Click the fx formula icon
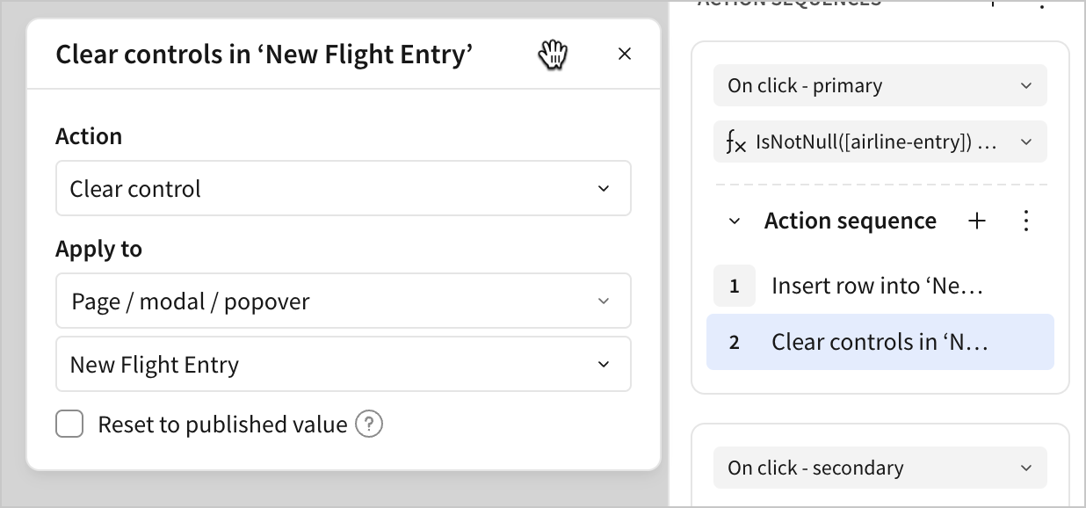The height and width of the screenshot is (508, 1086). 736,142
